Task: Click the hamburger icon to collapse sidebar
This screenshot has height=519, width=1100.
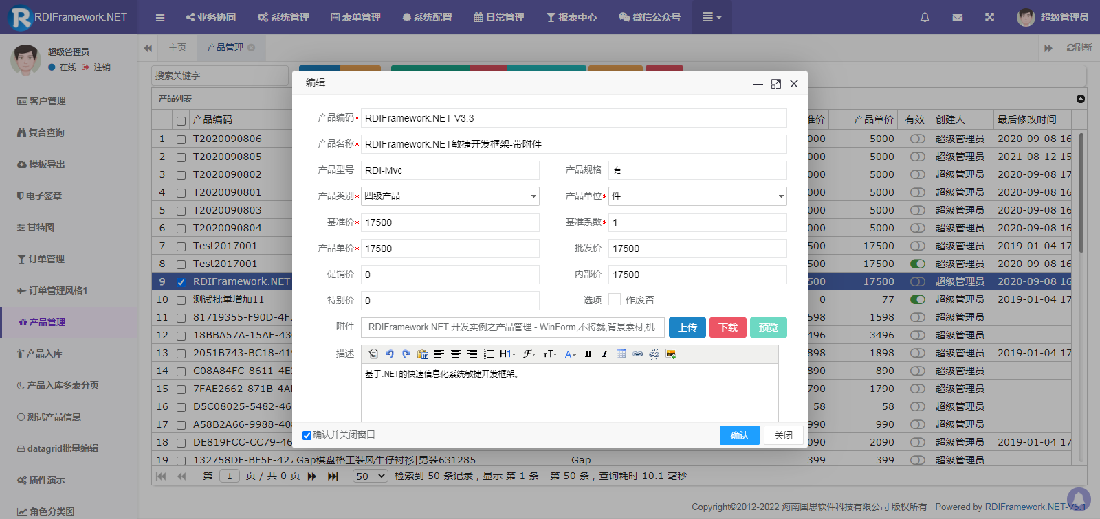Action: pyautogui.click(x=160, y=17)
